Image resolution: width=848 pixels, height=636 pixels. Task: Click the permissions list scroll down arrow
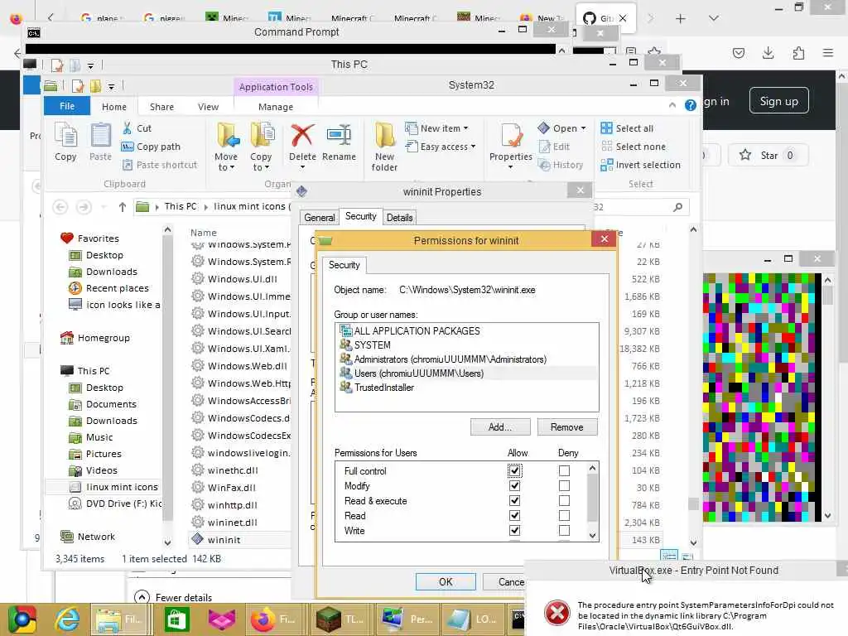(593, 535)
